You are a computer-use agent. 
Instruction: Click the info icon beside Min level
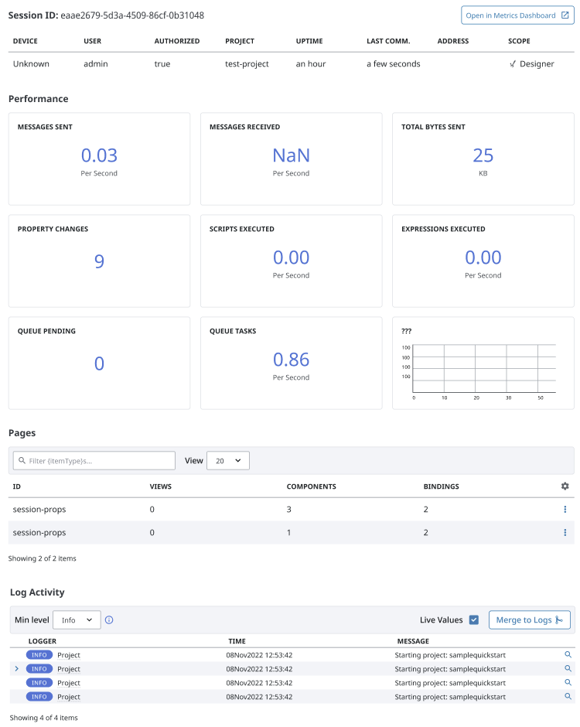point(109,620)
